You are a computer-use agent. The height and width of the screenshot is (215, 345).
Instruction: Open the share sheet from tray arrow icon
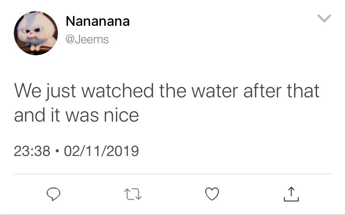click(291, 194)
